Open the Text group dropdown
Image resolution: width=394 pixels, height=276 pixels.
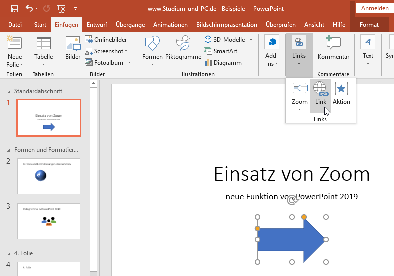[x=368, y=51]
